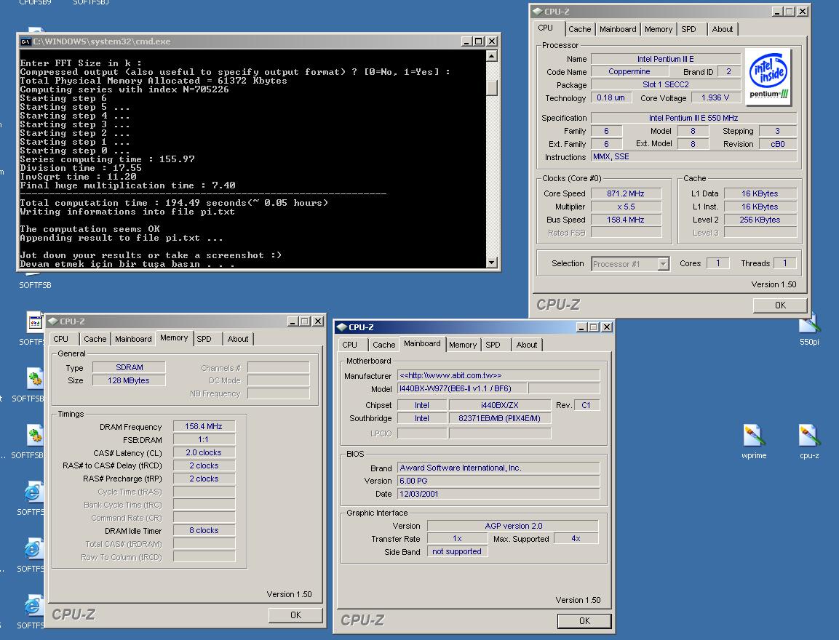Screen dimensions: 839x640
Task: Click OK in the Mainboard CPU-Z window
Action: click(584, 621)
